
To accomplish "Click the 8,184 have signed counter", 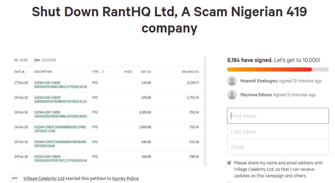I will 250,60.
